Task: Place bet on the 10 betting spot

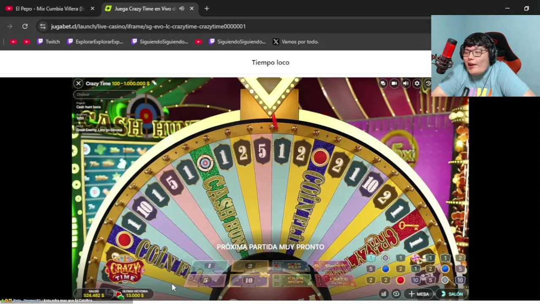Action: (x=248, y=280)
